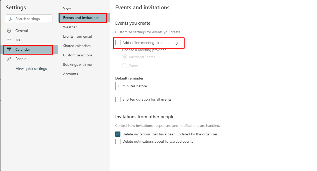The width and height of the screenshot is (317, 171).
Task: Select Zoom as meeting provider
Action: (x=125, y=66)
